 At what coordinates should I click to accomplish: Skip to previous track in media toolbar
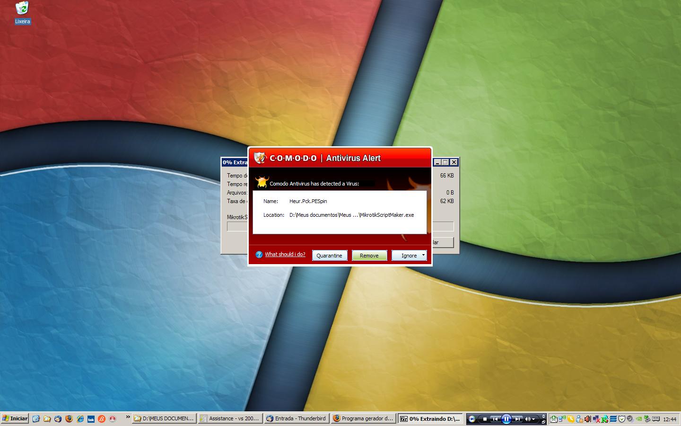[x=495, y=419]
